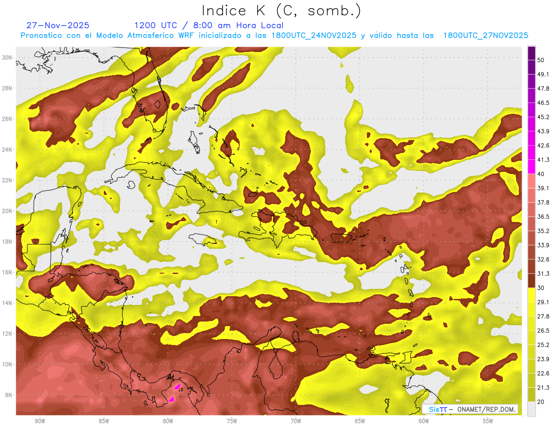
Task: Click the colorbar value 37.8
Action: 543,203
